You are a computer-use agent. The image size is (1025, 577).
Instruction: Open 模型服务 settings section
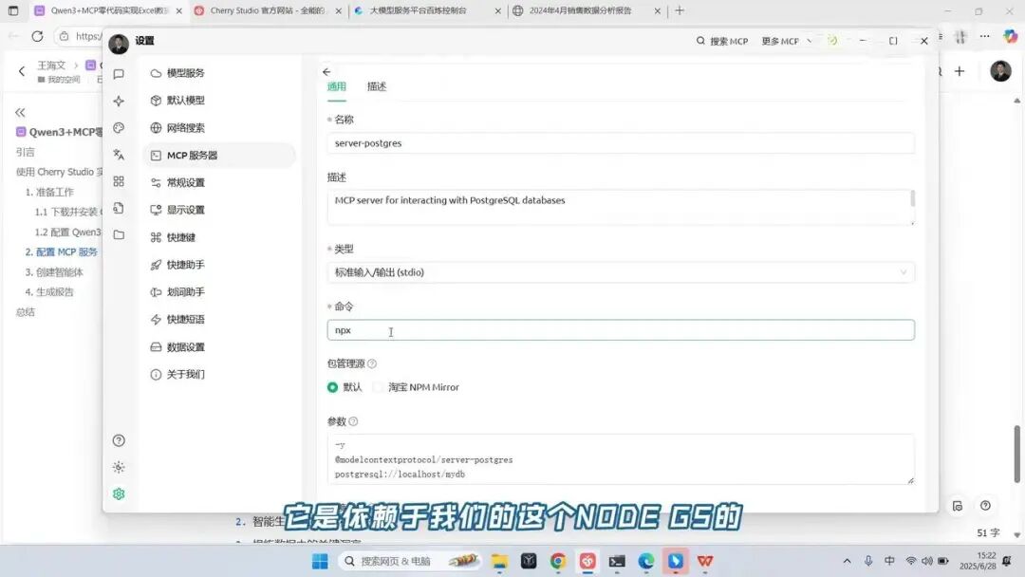pos(219,72)
